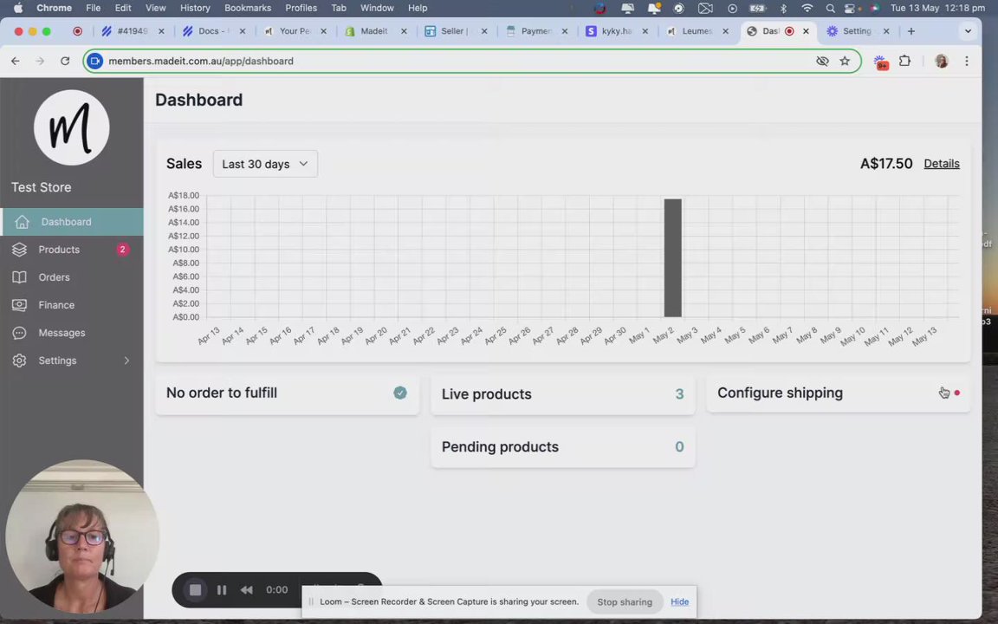This screenshot has height=624, width=998.
Task: Stop the Loom recording with square button
Action: [x=196, y=590]
